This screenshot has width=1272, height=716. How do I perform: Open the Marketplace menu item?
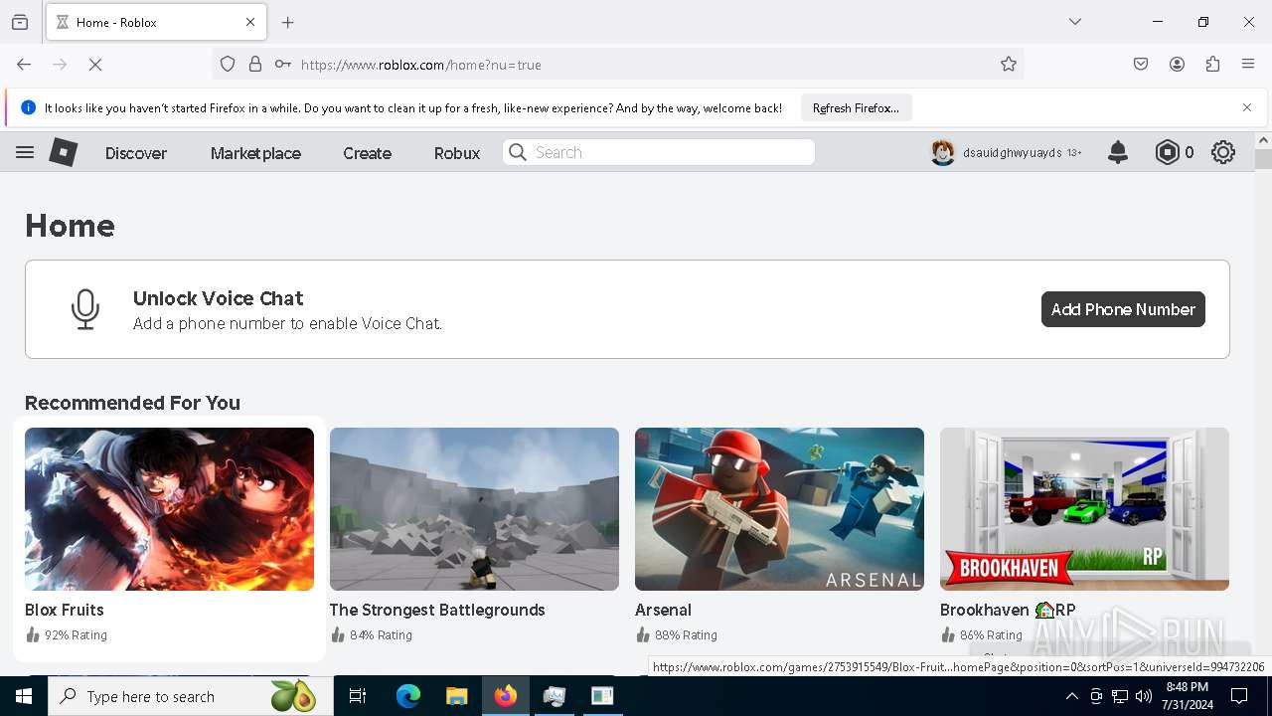255,153
